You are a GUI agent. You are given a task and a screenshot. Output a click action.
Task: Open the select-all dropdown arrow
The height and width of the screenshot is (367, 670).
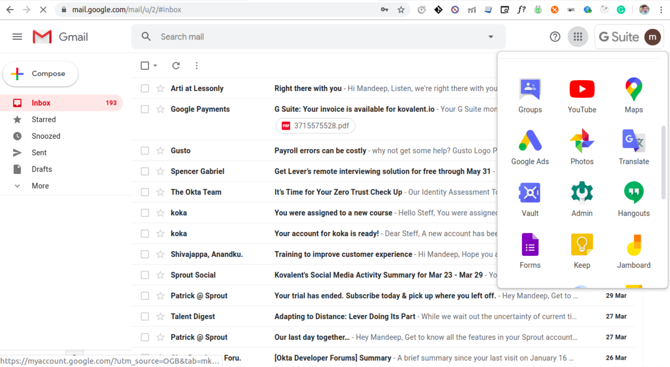pos(155,66)
